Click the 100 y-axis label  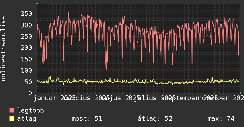click(26, 70)
